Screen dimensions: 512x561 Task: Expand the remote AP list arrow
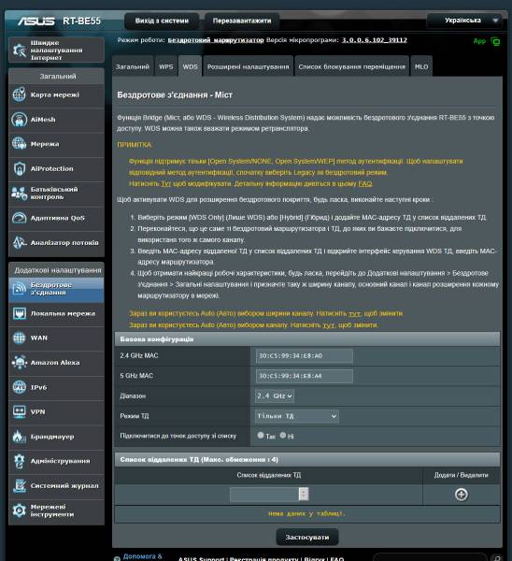[304, 494]
